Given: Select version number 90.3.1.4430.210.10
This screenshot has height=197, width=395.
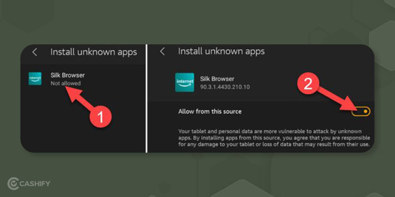Looking at the screenshot, I should [225, 87].
